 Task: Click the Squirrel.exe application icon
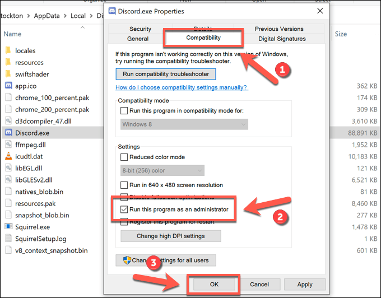click(x=8, y=227)
